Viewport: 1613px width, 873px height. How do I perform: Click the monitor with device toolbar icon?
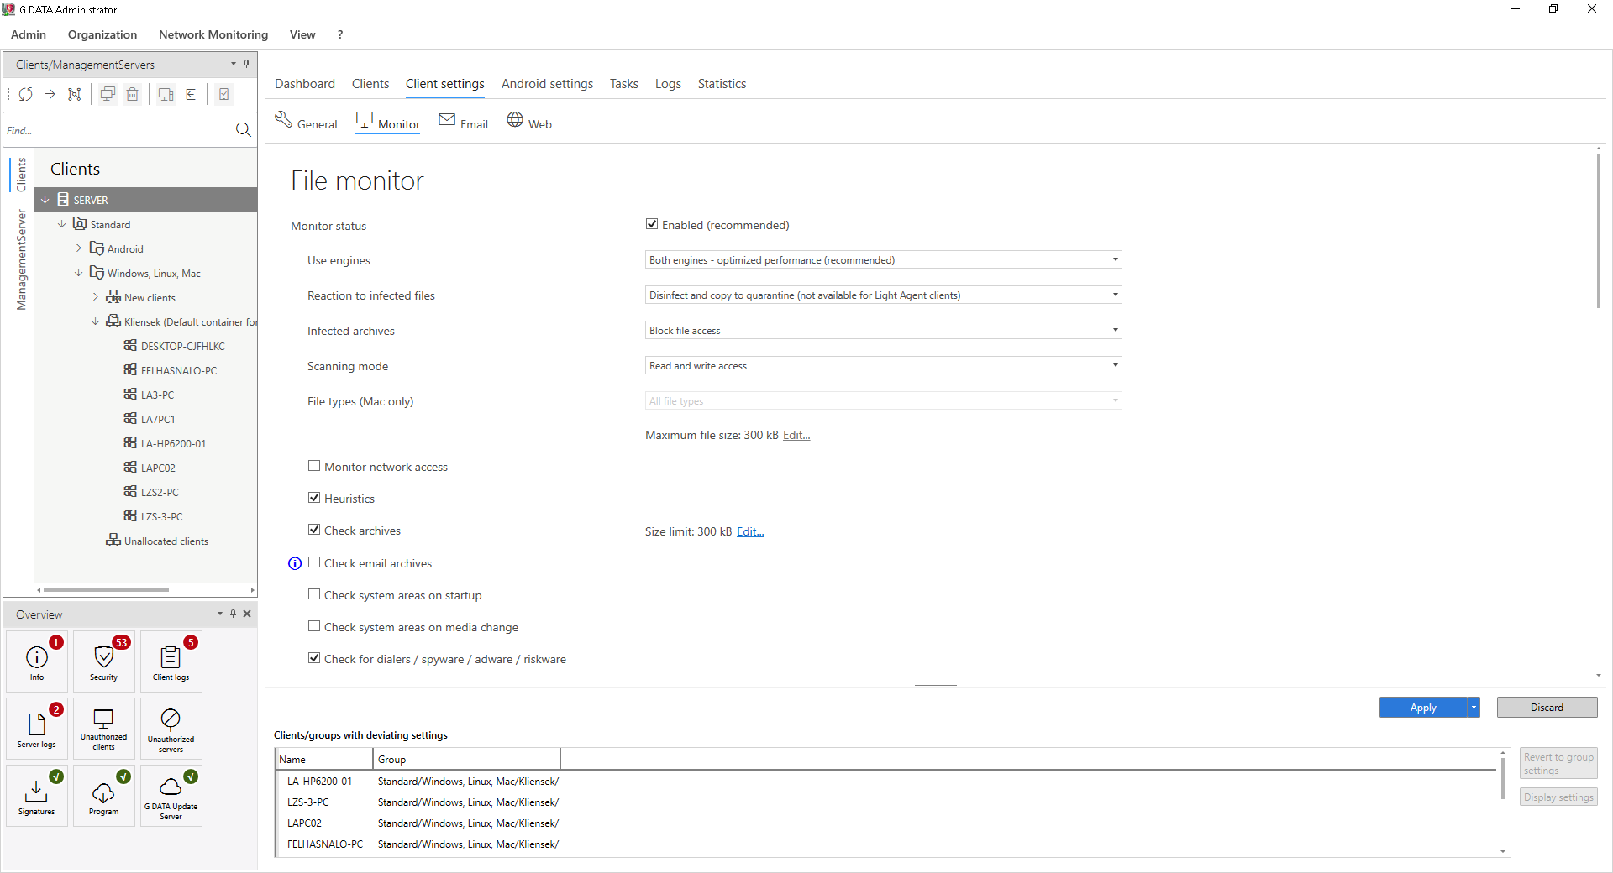pyautogui.click(x=166, y=94)
